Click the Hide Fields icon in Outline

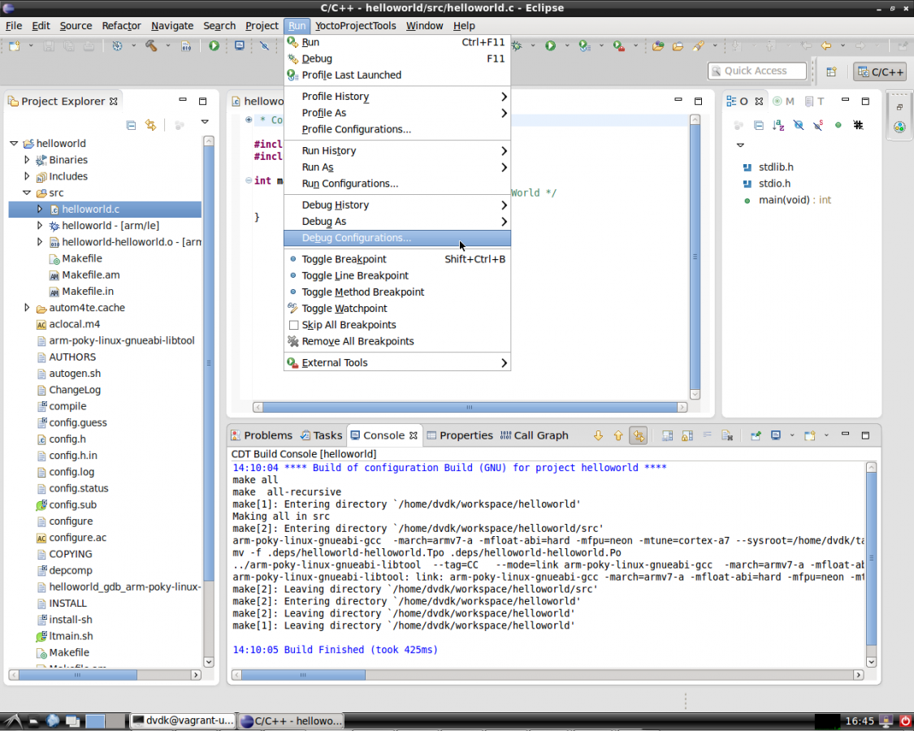point(799,125)
